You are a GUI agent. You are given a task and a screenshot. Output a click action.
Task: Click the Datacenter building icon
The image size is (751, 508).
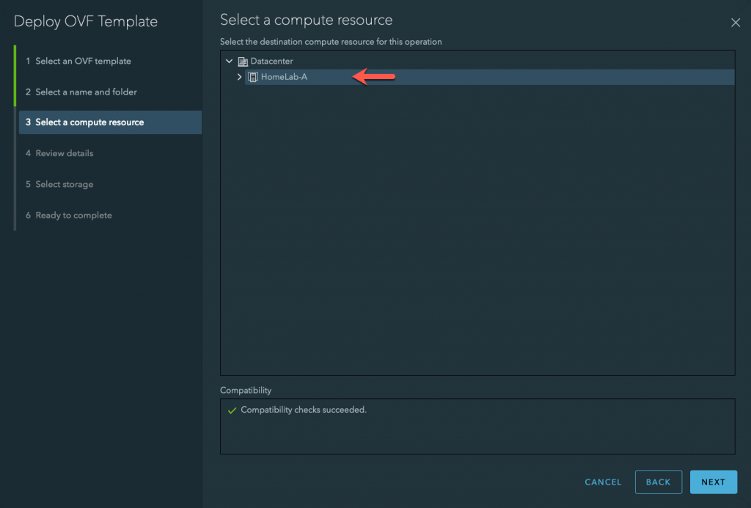pyautogui.click(x=243, y=62)
